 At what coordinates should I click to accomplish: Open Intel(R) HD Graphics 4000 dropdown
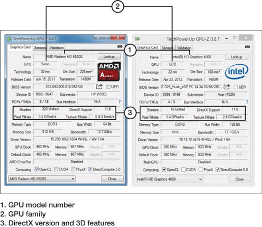coord(169,179)
